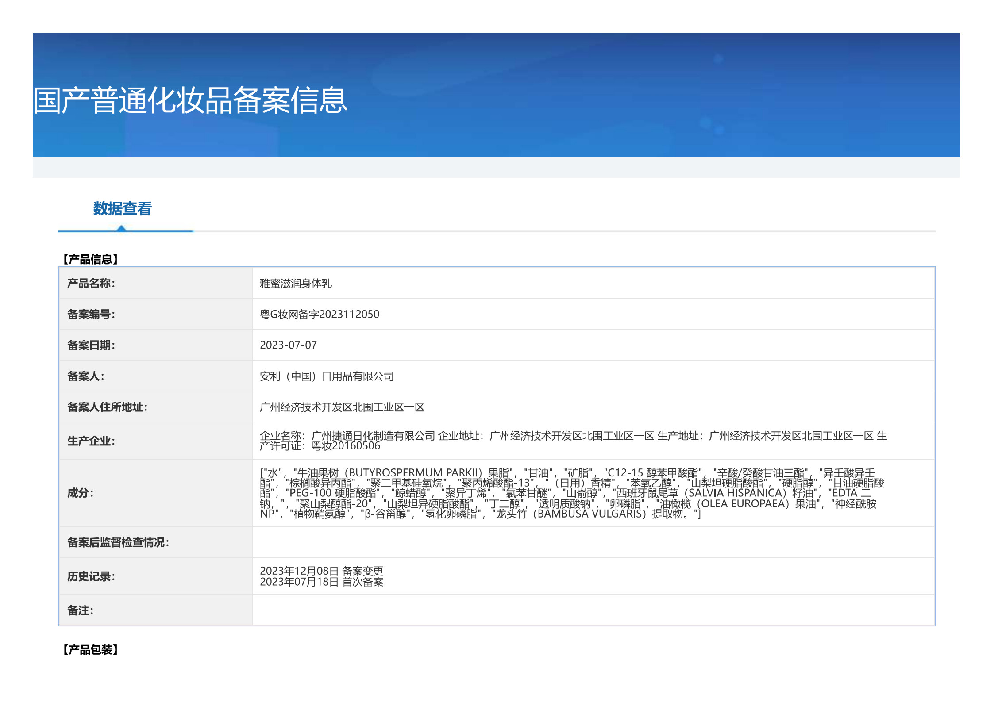This screenshot has width=994, height=702.
Task: Click the 历史记录 row label
Action: (x=91, y=576)
